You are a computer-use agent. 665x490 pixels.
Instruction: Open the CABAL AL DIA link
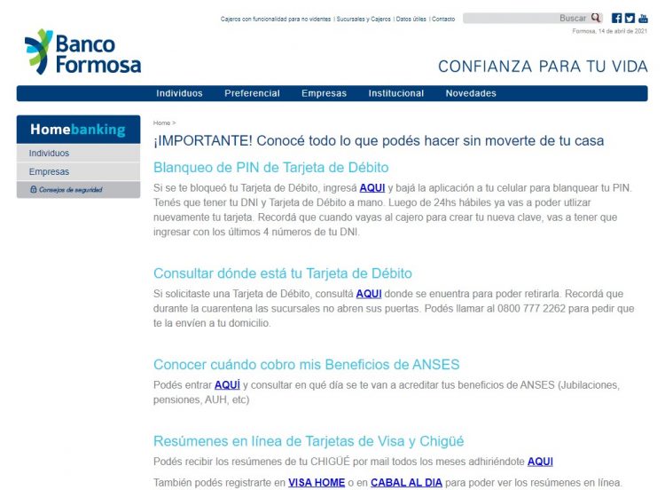(406, 483)
